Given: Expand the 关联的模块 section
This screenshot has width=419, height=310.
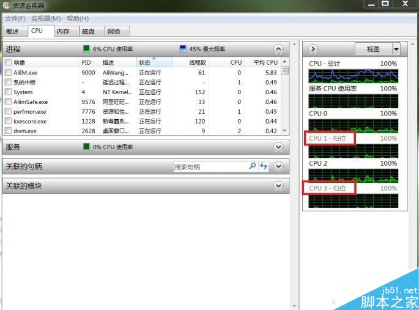Looking at the screenshot, I should tap(279, 186).
